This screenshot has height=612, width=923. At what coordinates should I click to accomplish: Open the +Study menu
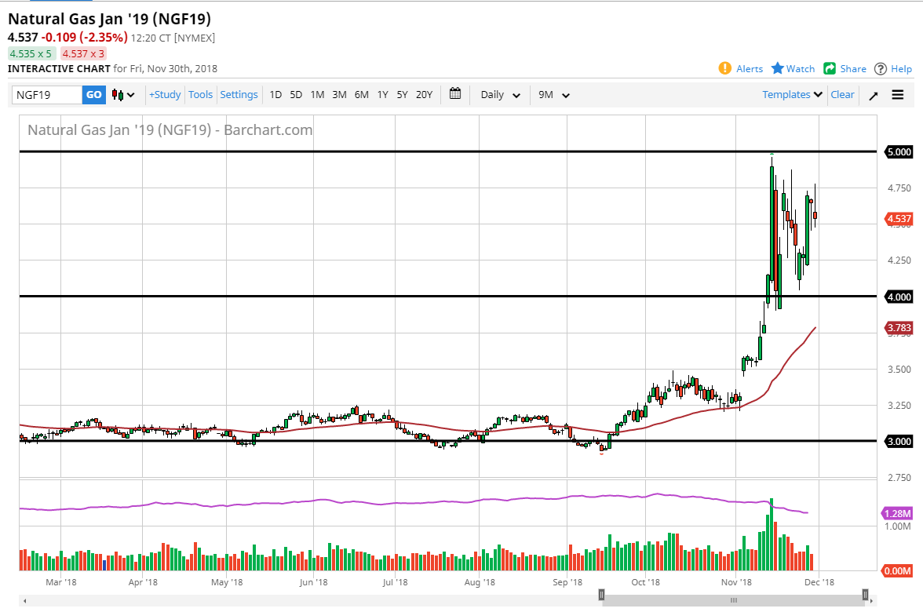pyautogui.click(x=165, y=95)
